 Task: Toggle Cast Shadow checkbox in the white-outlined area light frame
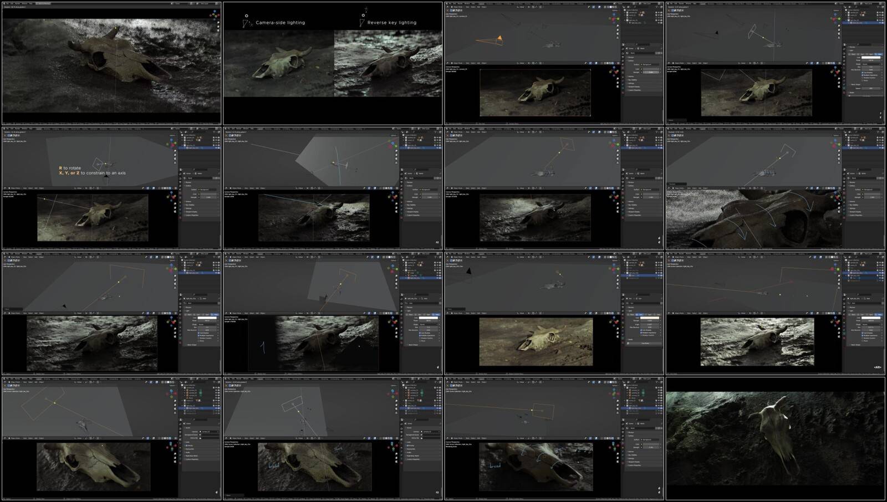point(862,72)
